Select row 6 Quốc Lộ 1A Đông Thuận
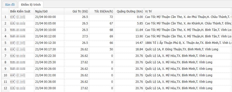This screenshot has height=92, width=232. click(x=117, y=49)
